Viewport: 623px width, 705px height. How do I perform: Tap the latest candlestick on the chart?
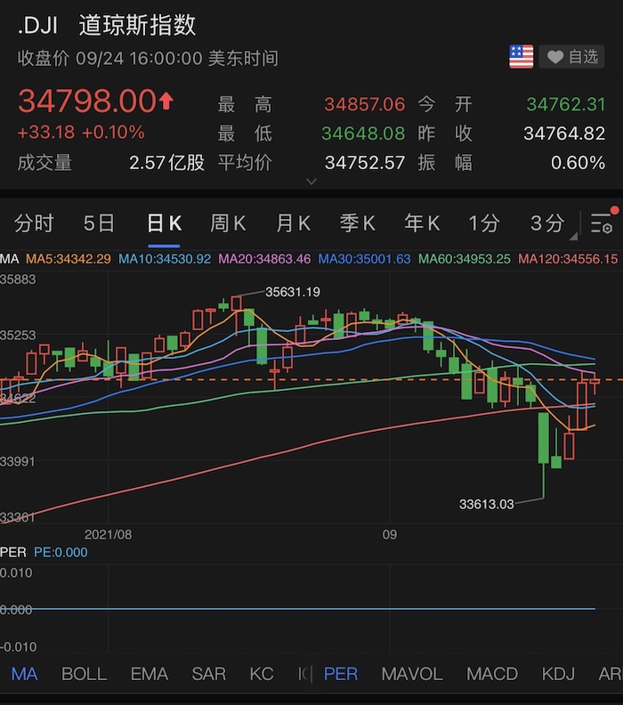(595, 382)
